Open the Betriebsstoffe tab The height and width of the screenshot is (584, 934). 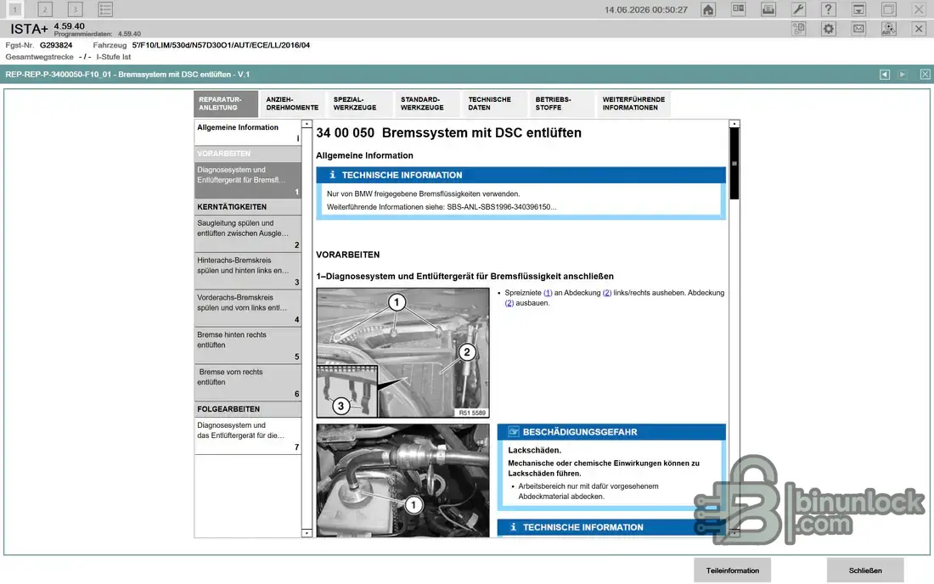click(561, 104)
